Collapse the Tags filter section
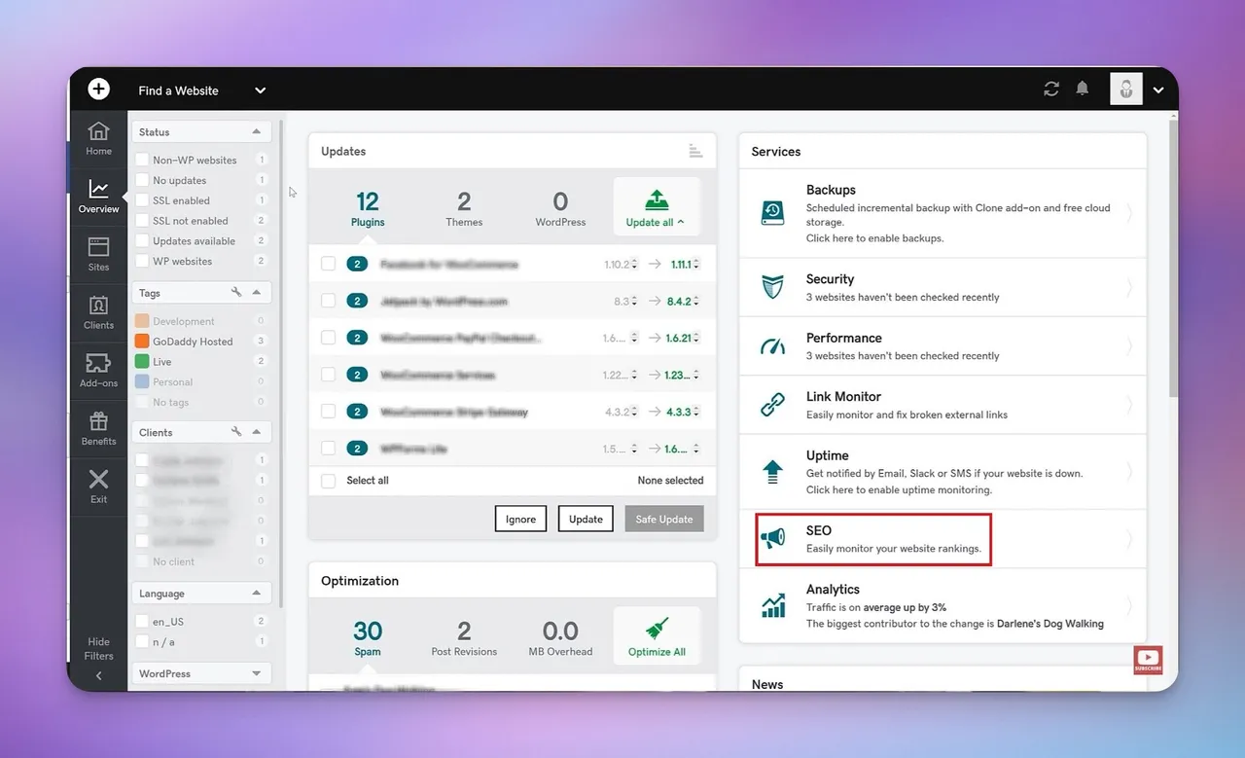 257,292
